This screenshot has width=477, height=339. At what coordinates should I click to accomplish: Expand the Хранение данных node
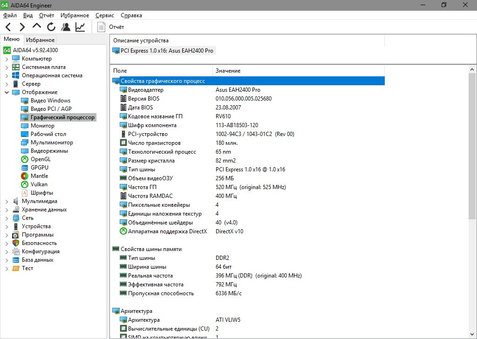pyautogui.click(x=7, y=210)
